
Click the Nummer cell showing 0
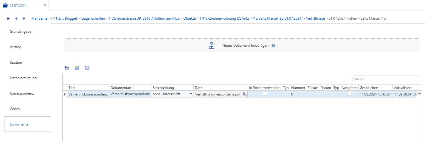coord(298,94)
